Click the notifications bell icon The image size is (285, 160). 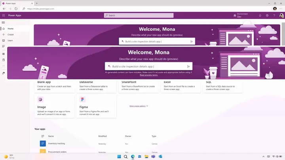click(x=260, y=15)
